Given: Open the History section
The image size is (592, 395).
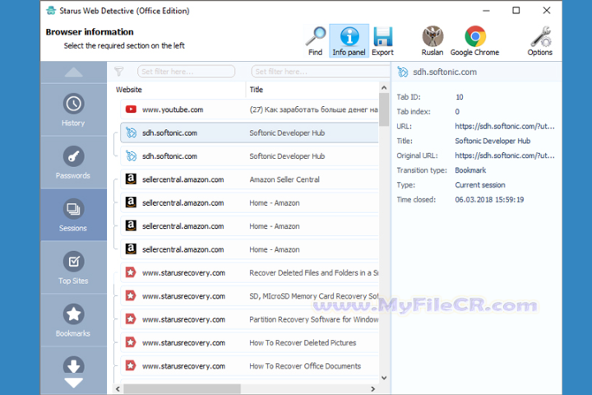Looking at the screenshot, I should [73, 109].
